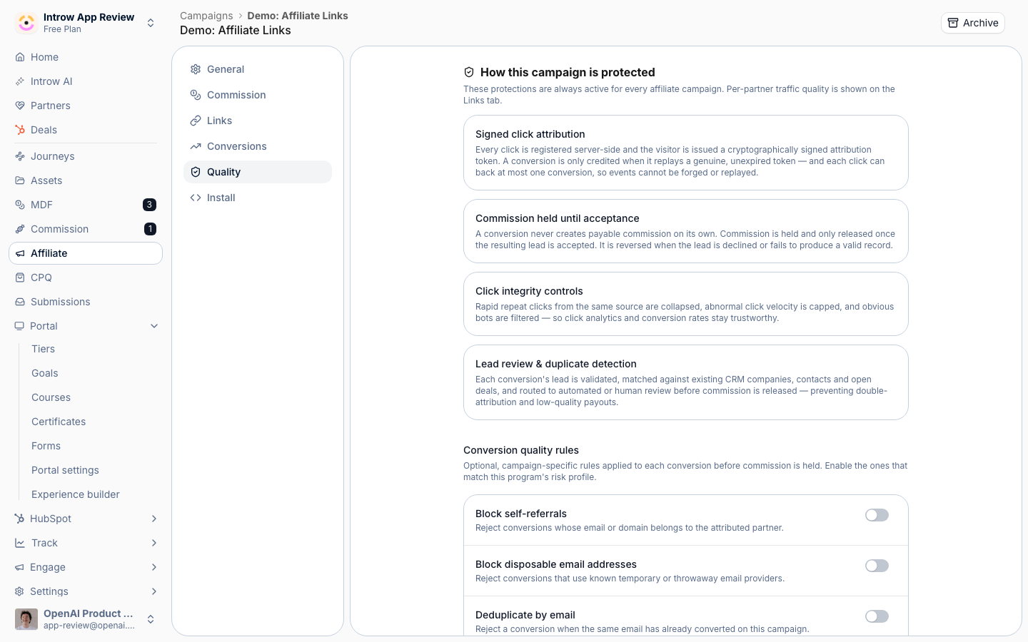The width and height of the screenshot is (1028, 642).
Task: Click the General gear icon
Action: point(196,69)
